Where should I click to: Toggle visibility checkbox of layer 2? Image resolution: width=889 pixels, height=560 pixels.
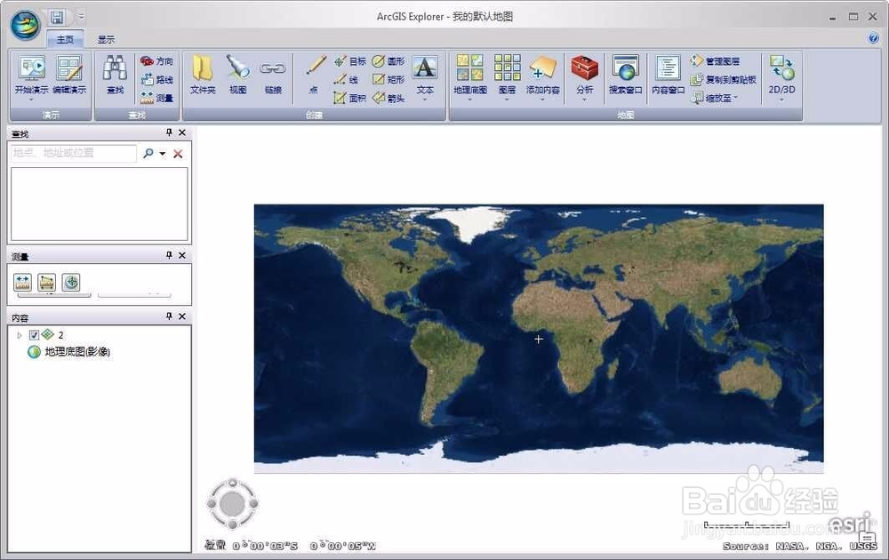(34, 335)
